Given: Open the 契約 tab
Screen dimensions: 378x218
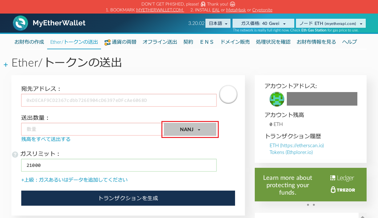Looking at the screenshot, I should pyautogui.click(x=188, y=42).
